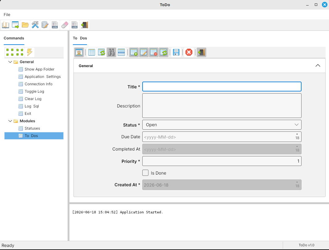The height and width of the screenshot is (250, 329).
Task: Click the eraser clear log icon
Action: 65,25
